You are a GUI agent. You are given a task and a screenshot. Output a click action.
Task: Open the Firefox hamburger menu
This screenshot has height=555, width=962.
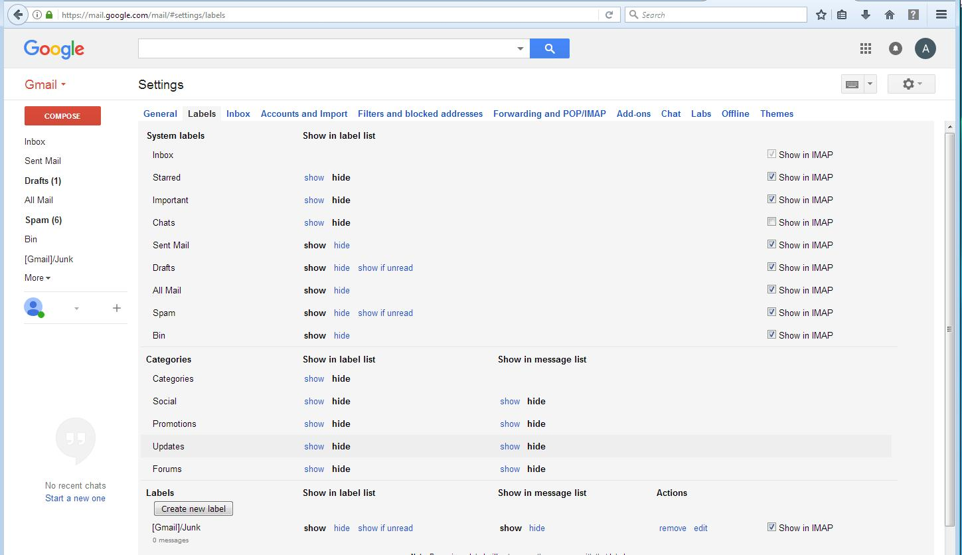(x=941, y=15)
